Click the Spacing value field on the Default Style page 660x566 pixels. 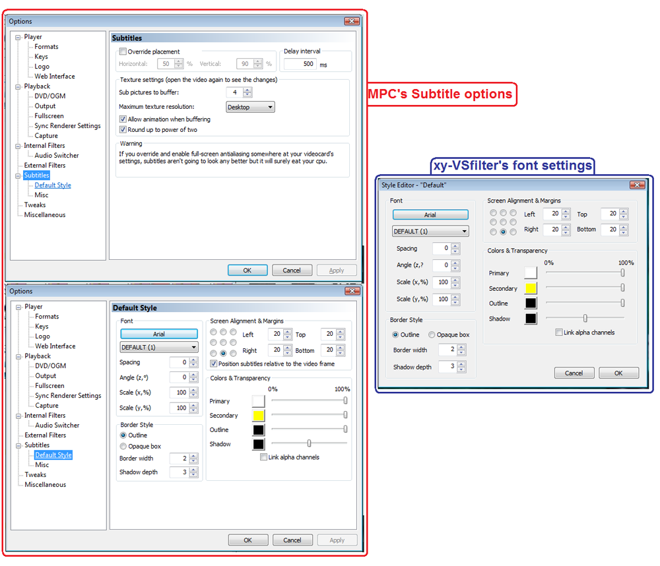point(179,362)
